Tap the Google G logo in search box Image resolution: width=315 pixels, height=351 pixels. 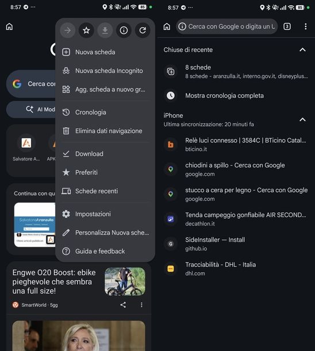(x=17, y=83)
